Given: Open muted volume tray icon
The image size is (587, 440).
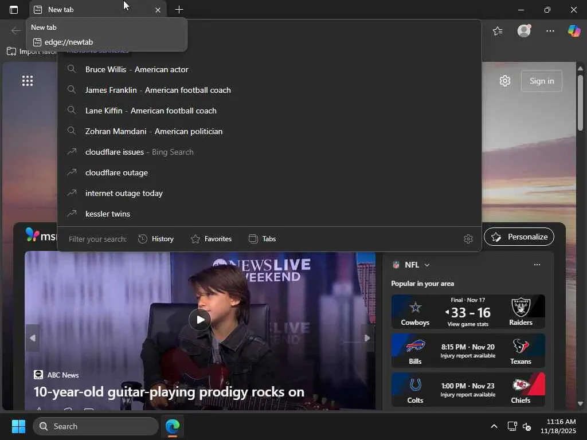Looking at the screenshot, I should point(527,426).
